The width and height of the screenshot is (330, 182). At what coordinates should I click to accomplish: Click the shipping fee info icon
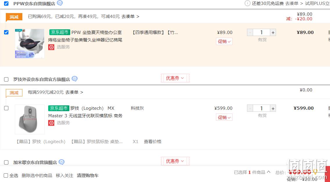click(x=248, y=3)
